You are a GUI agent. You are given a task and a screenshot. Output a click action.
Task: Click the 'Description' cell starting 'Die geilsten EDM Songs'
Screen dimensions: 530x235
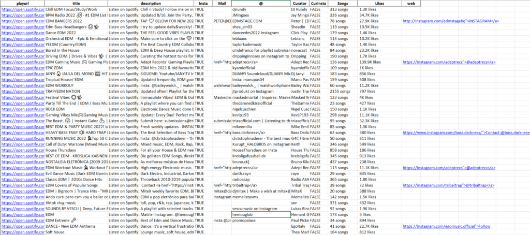(151, 155)
